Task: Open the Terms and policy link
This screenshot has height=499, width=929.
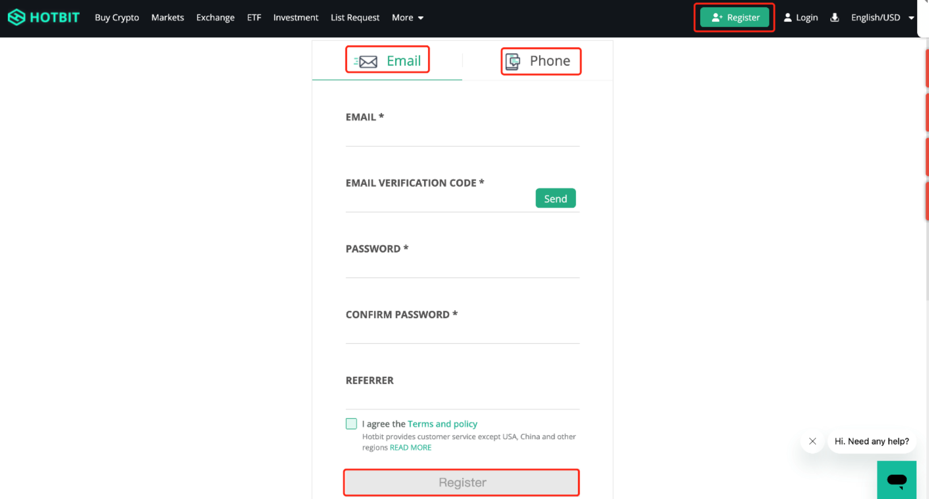Action: pos(442,424)
